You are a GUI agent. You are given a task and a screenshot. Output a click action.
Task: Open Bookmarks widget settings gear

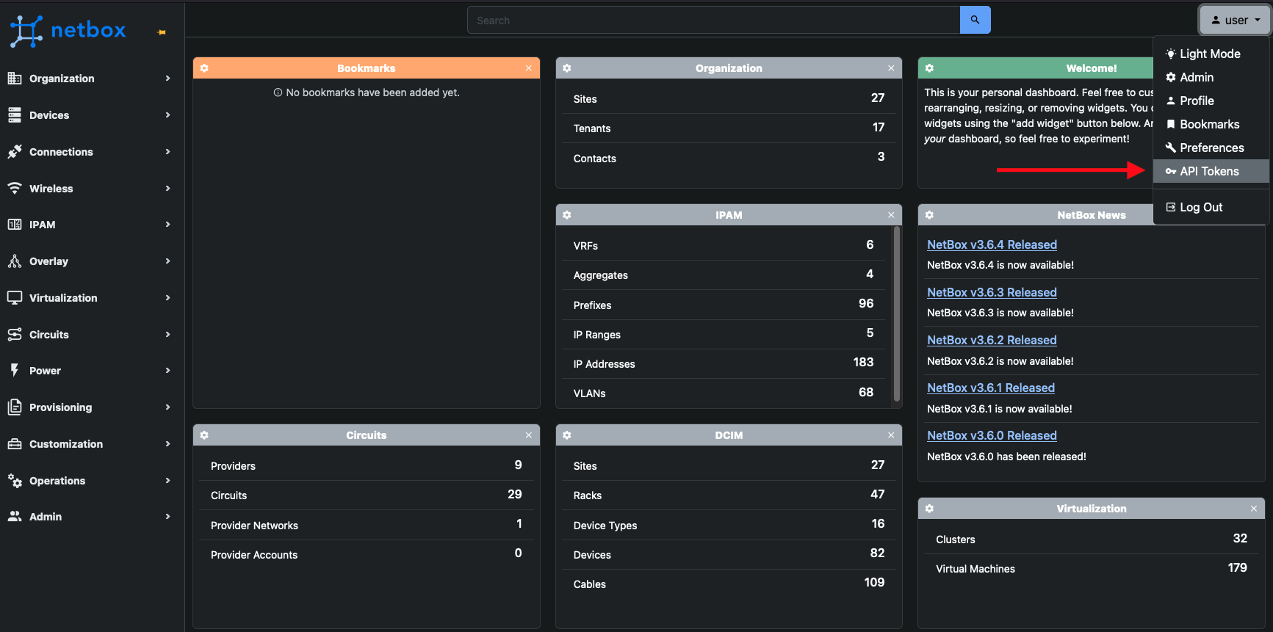(204, 68)
